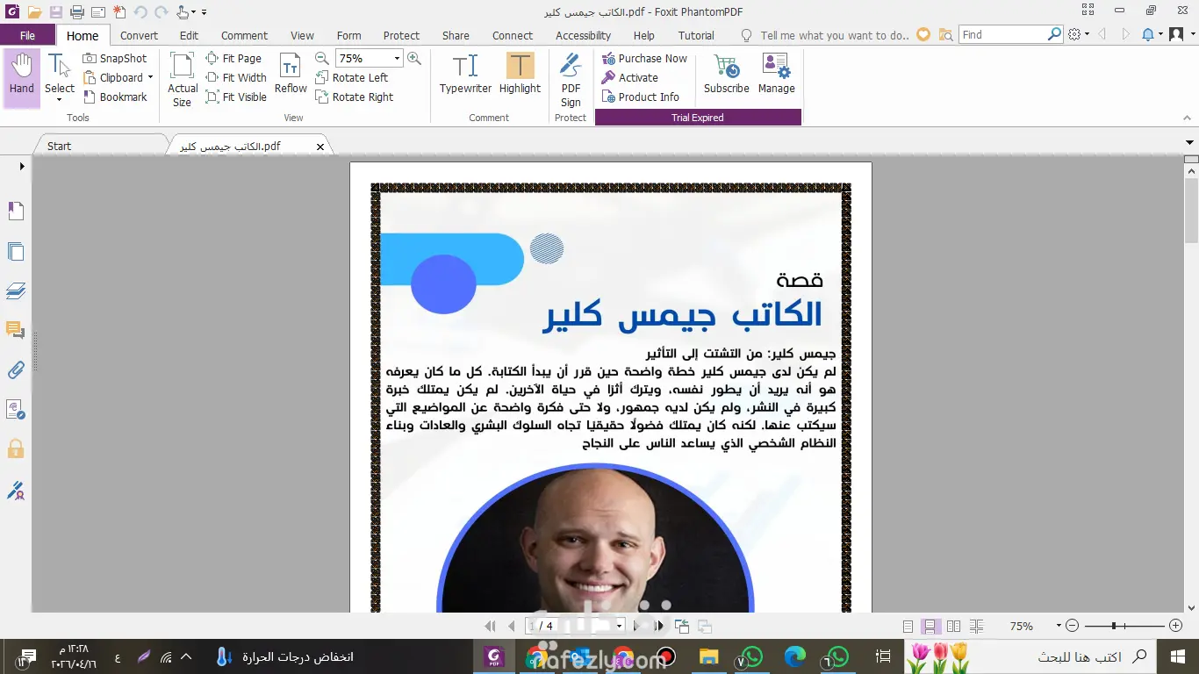The height and width of the screenshot is (674, 1199).
Task: Open the Security lock panel
Action: [16, 449]
